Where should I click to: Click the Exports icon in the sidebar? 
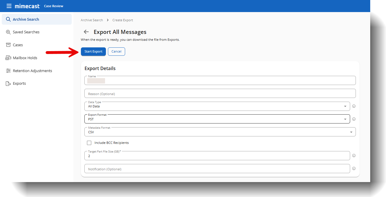(x=8, y=84)
